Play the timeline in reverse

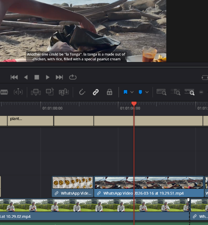pyautogui.click(x=26, y=77)
